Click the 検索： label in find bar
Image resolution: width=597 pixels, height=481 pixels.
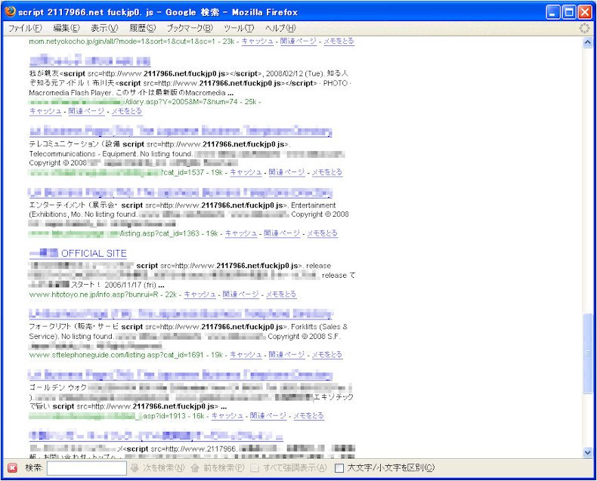pyautogui.click(x=34, y=467)
